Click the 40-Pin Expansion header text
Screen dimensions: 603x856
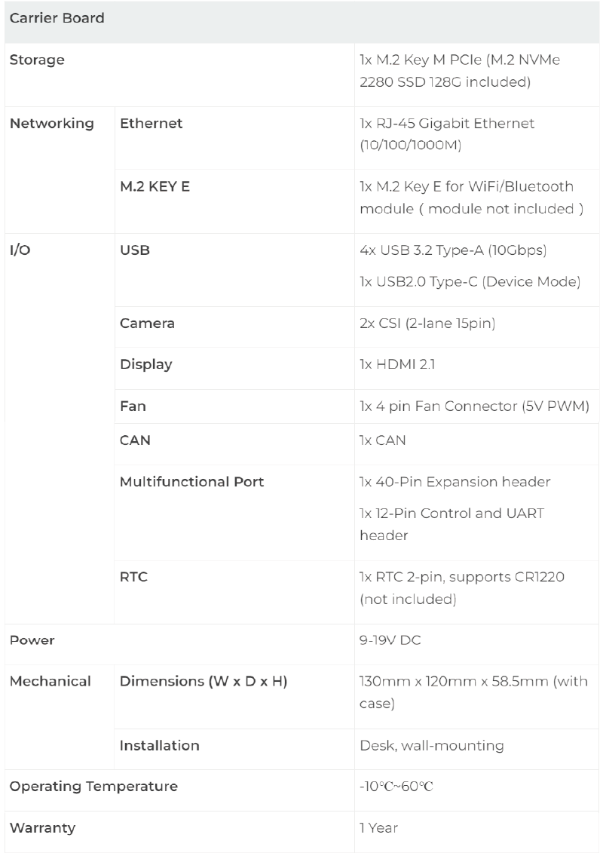point(455,481)
